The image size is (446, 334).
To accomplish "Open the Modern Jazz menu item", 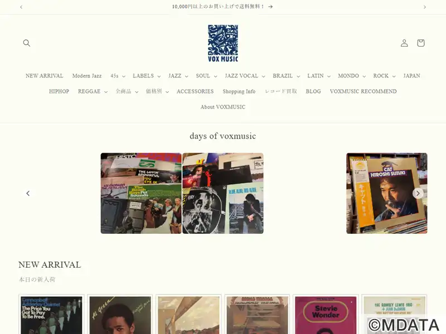I will 87,76.
